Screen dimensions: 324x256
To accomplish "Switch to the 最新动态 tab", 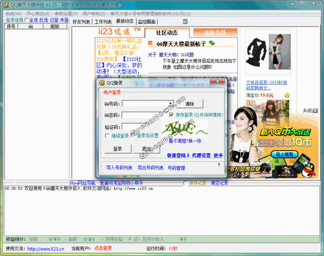I will point(125,21).
